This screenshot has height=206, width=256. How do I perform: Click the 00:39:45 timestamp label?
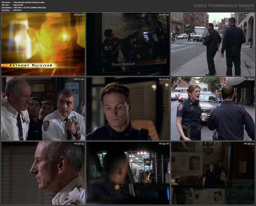pyautogui.click(x=249, y=144)
